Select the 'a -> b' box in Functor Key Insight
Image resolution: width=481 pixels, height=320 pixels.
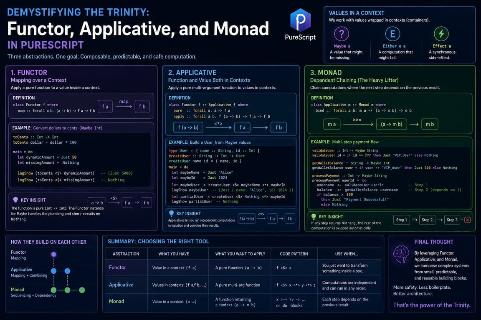point(97,203)
